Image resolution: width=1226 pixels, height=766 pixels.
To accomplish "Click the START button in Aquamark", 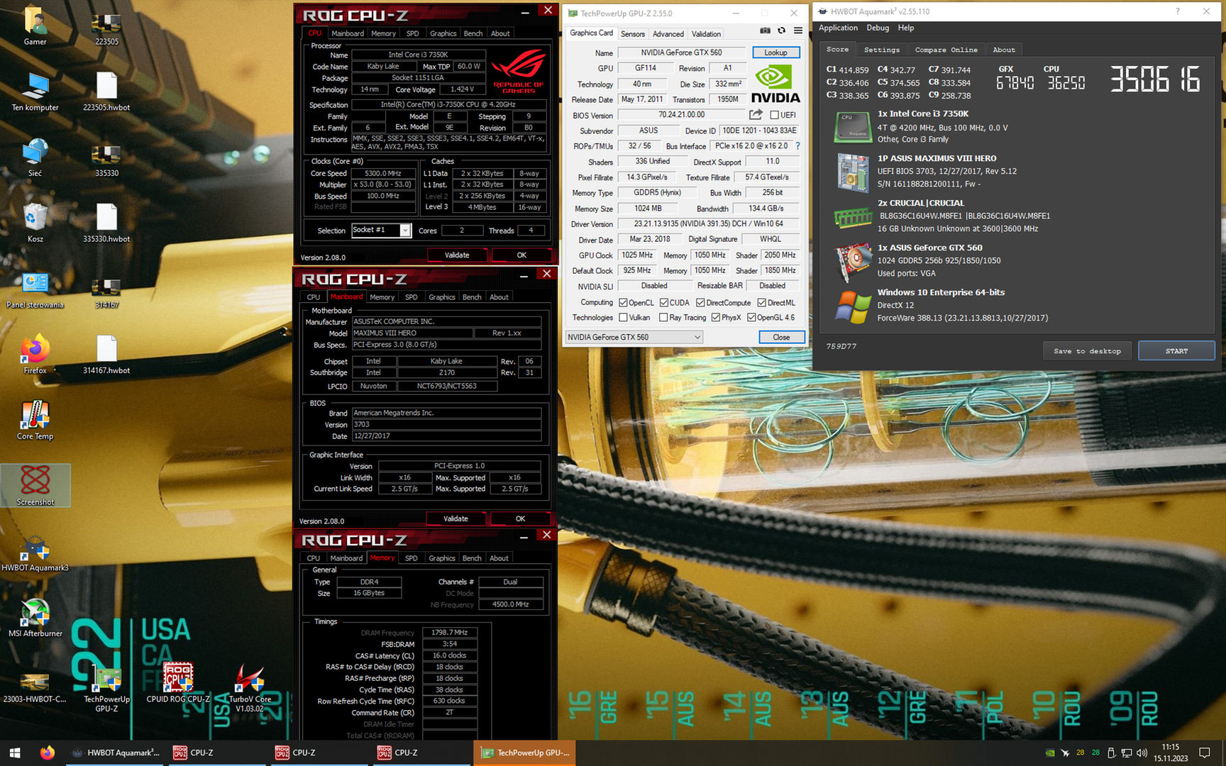I will (x=1176, y=351).
